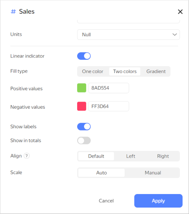
Task: Choose the Gradient fill type
Action: click(x=156, y=71)
